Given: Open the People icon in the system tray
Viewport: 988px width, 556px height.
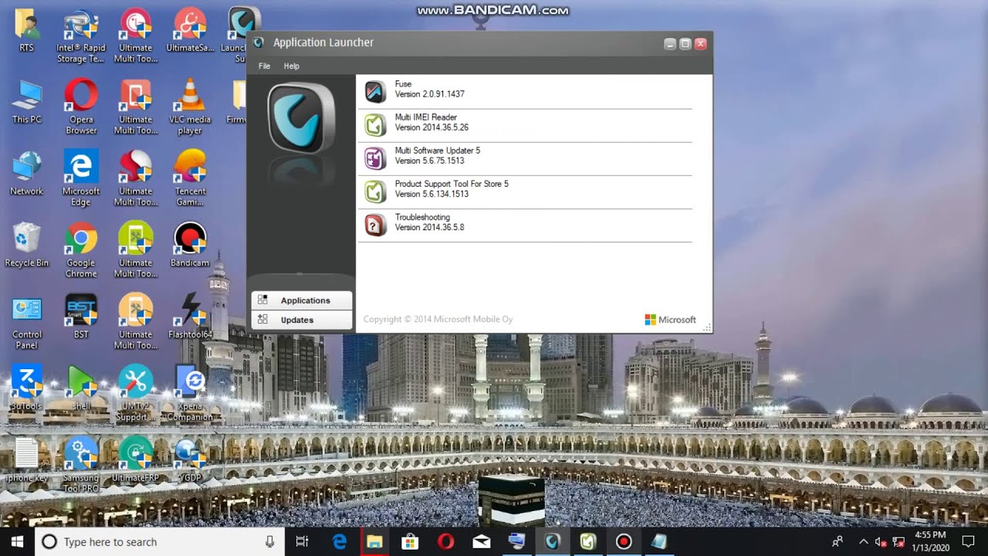Looking at the screenshot, I should [837, 542].
